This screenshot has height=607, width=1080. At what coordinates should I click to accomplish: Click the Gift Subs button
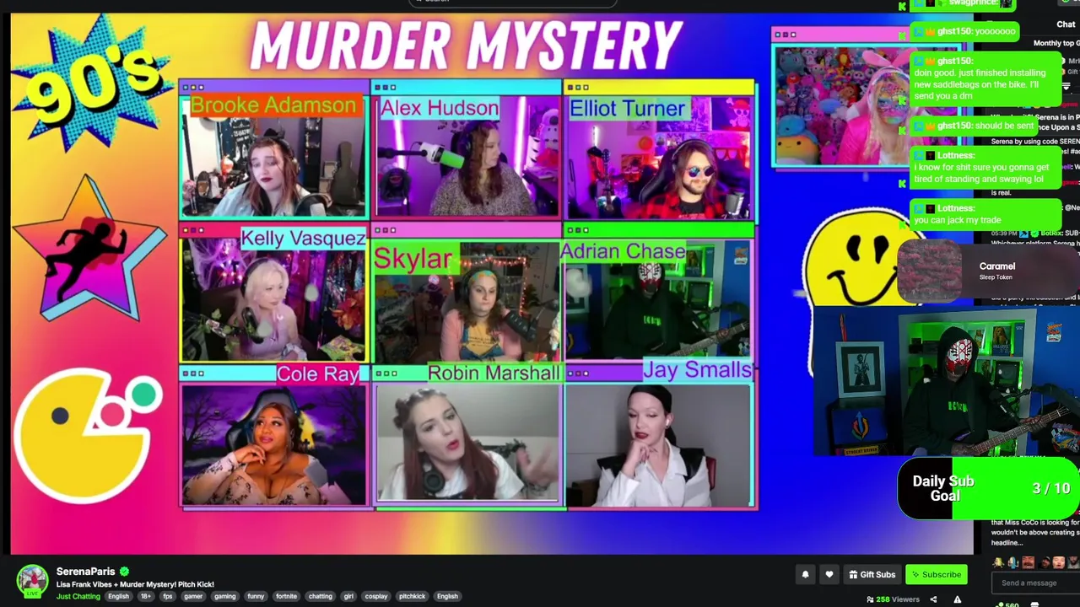tap(872, 574)
